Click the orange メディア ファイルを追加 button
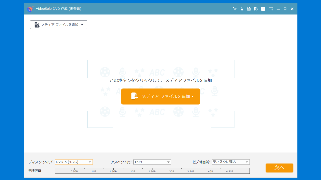This screenshot has width=321, height=180. 161,96
